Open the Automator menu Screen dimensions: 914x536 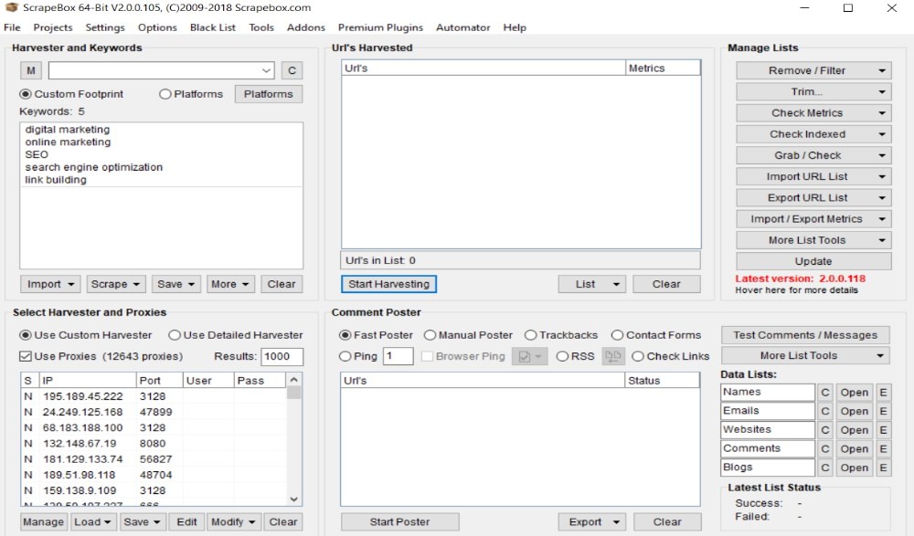point(463,27)
